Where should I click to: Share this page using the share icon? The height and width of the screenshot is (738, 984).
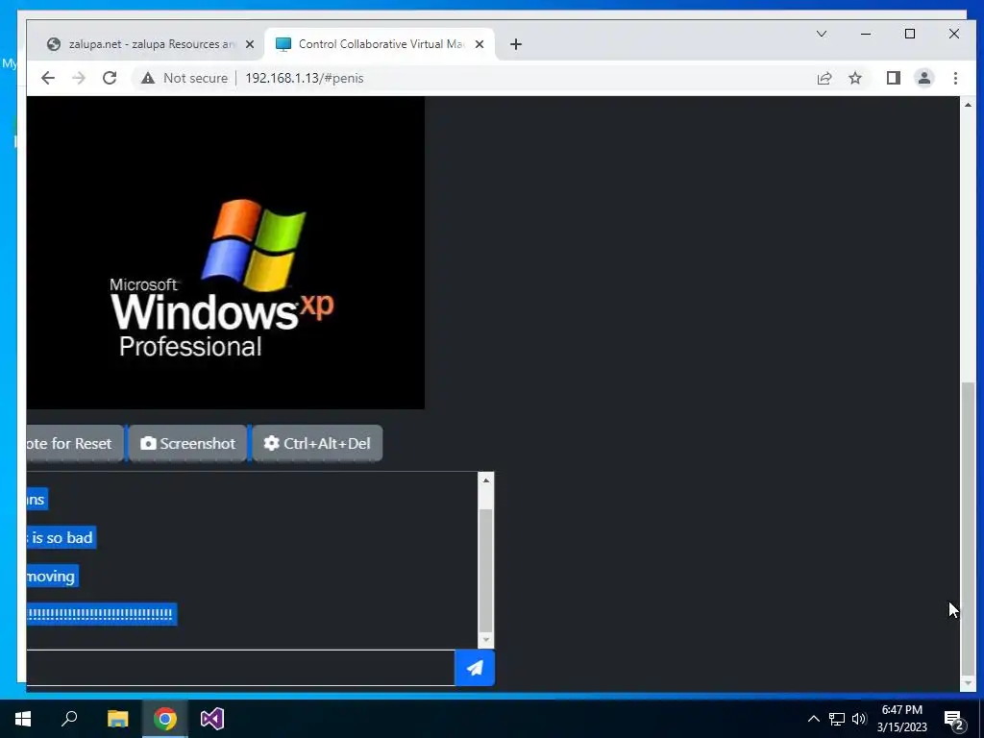coord(824,78)
